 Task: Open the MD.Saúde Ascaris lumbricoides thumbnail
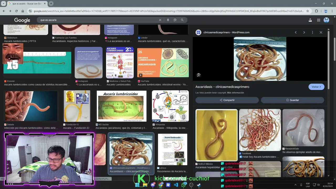click(x=122, y=106)
